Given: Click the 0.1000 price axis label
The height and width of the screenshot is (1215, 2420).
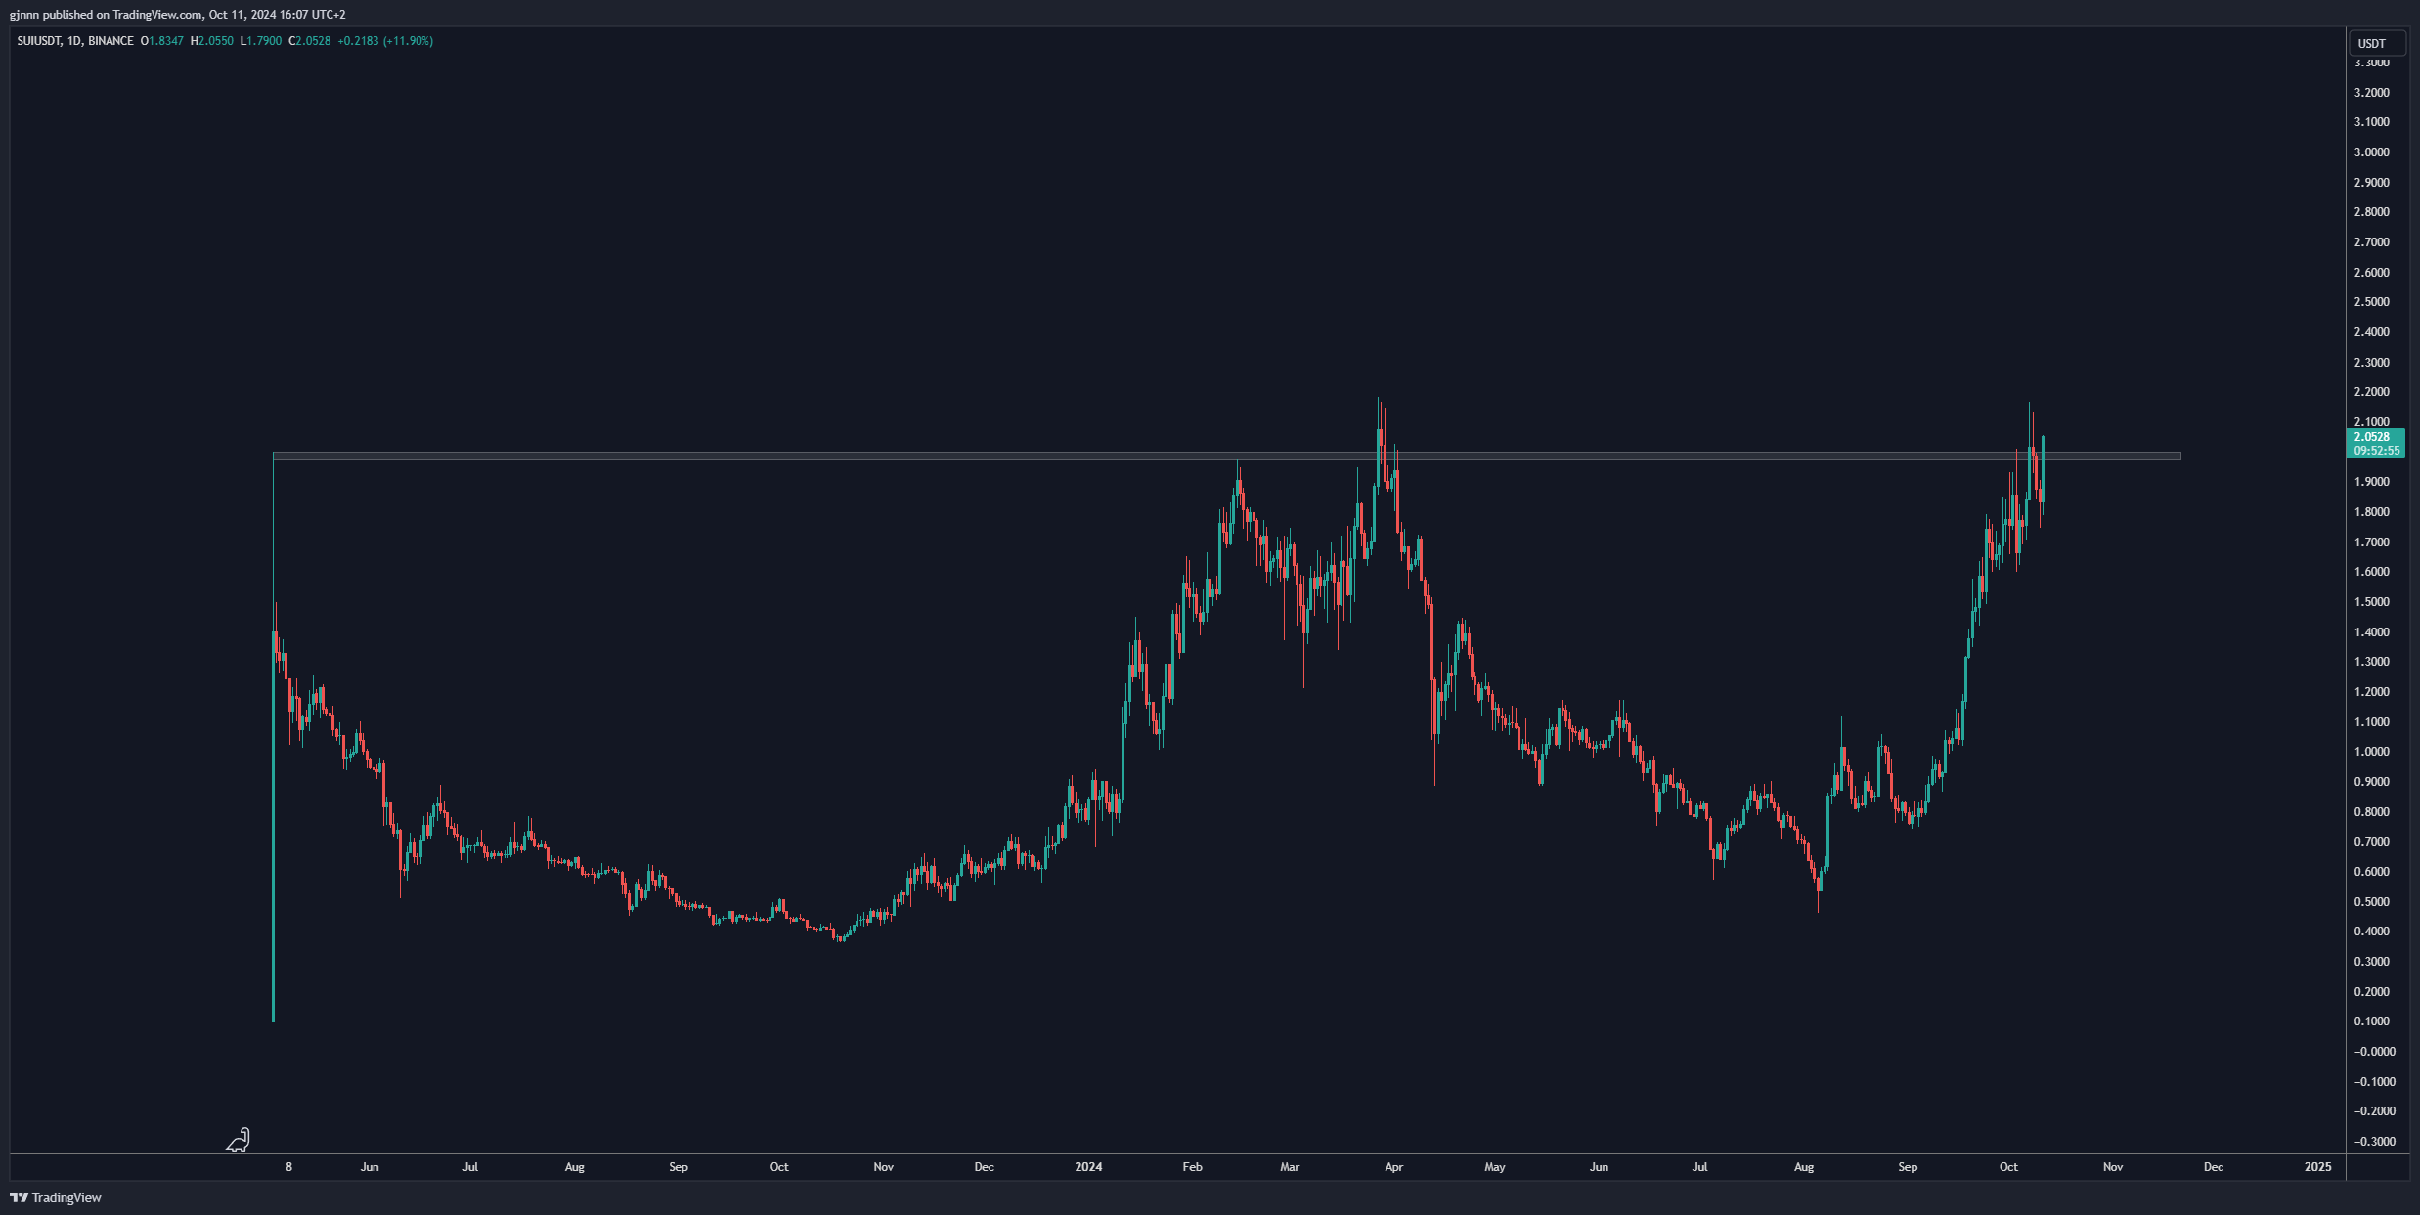Looking at the screenshot, I should [x=2371, y=1021].
